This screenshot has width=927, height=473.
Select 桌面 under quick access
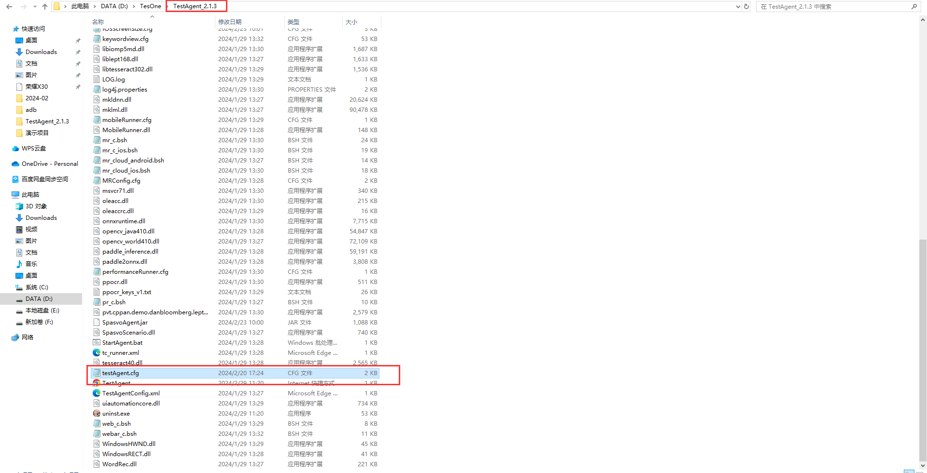tap(31, 41)
